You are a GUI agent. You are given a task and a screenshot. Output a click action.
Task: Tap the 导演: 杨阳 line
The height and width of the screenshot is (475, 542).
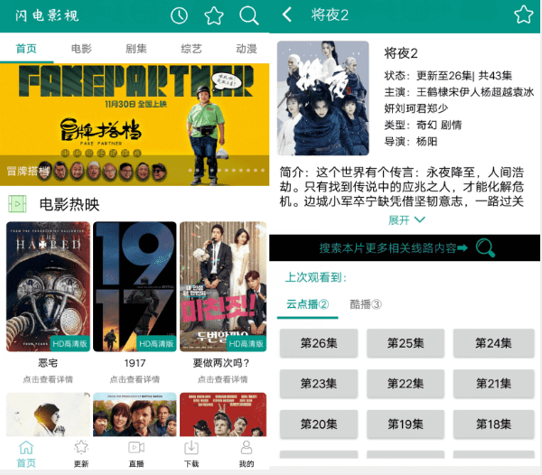pos(411,142)
